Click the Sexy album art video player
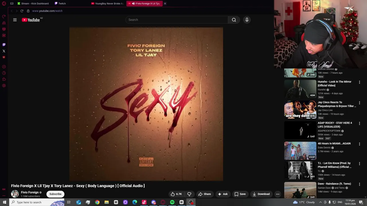Image resolution: width=367 pixels, height=206 pixels. click(x=146, y=104)
